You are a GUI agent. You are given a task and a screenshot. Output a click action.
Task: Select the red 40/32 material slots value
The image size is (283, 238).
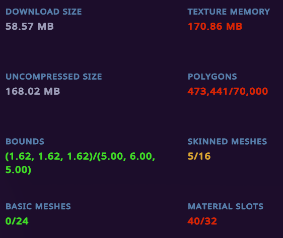(x=202, y=221)
